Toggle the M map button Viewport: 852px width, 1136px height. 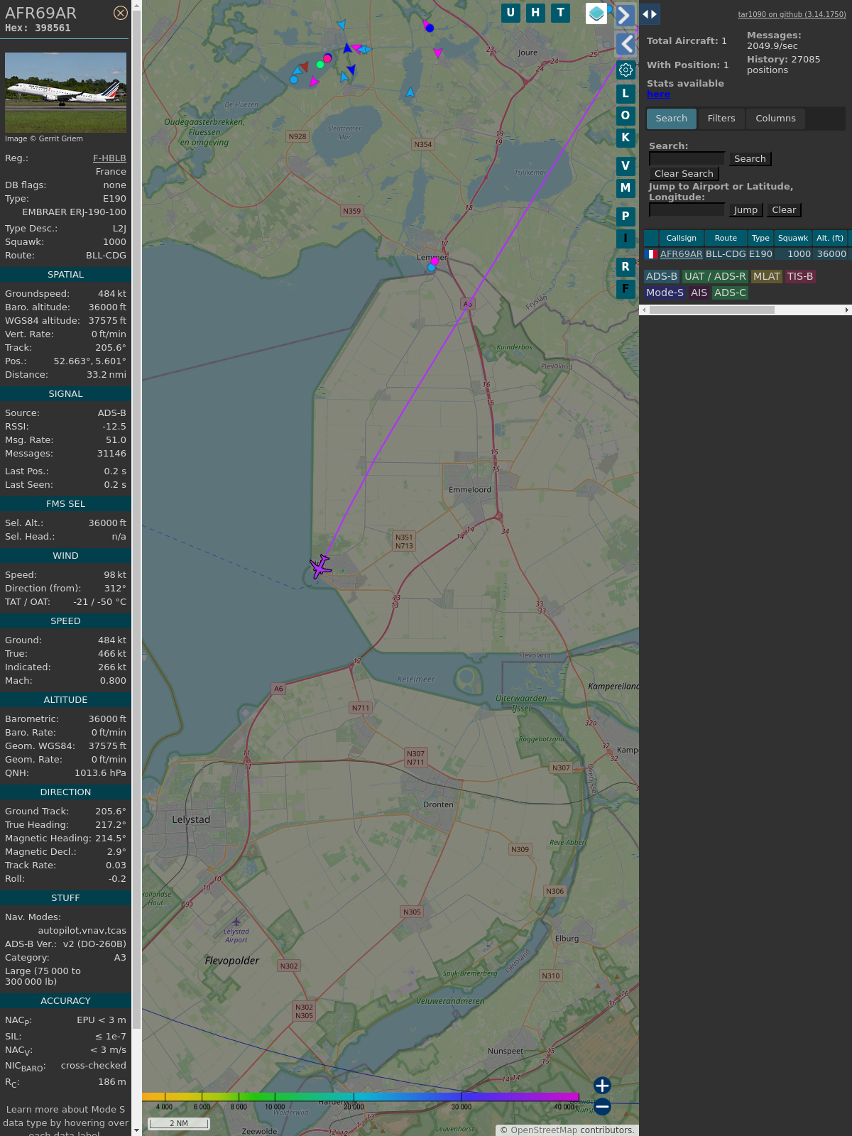[626, 187]
